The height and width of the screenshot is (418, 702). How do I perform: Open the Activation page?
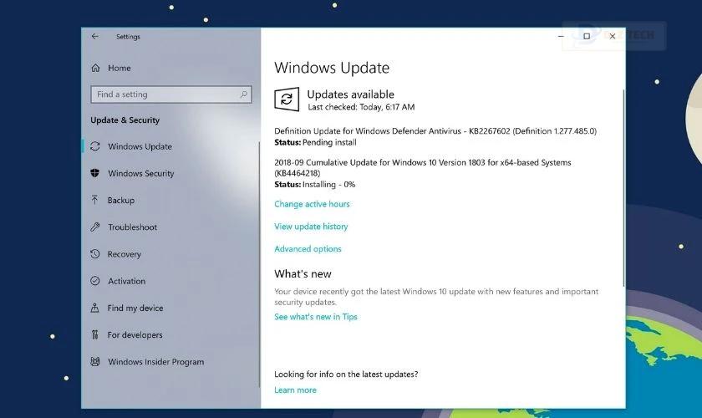point(127,281)
